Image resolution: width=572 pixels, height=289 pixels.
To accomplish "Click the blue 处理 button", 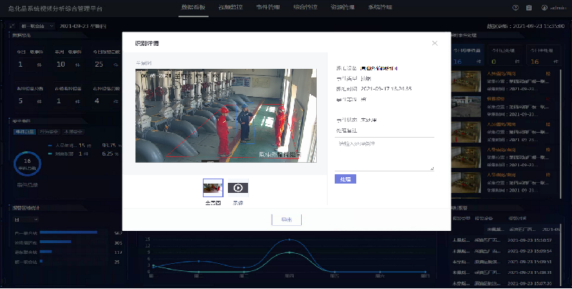I will coord(345,179).
